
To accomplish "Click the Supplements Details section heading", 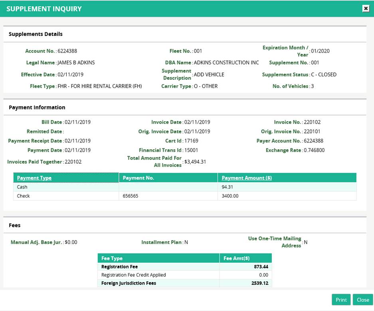I will pos(36,34).
